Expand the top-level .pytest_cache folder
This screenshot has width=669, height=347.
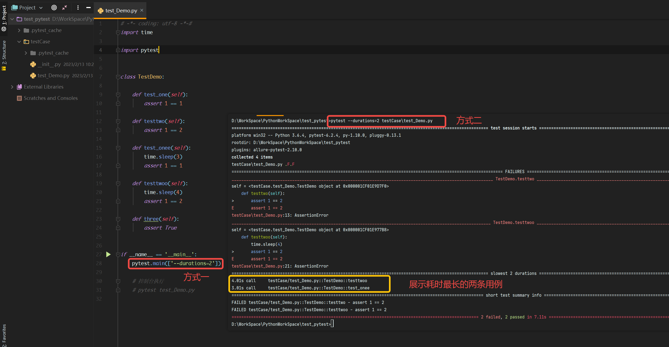pos(19,30)
